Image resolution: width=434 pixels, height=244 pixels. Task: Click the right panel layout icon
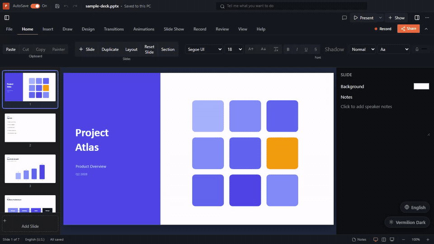click(417, 18)
